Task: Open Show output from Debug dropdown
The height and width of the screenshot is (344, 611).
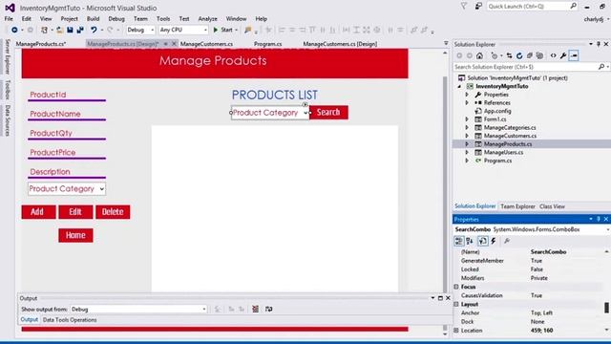Action: tap(138, 309)
